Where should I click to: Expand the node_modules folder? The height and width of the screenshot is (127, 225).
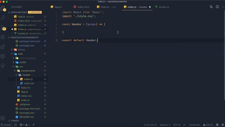point(13,58)
